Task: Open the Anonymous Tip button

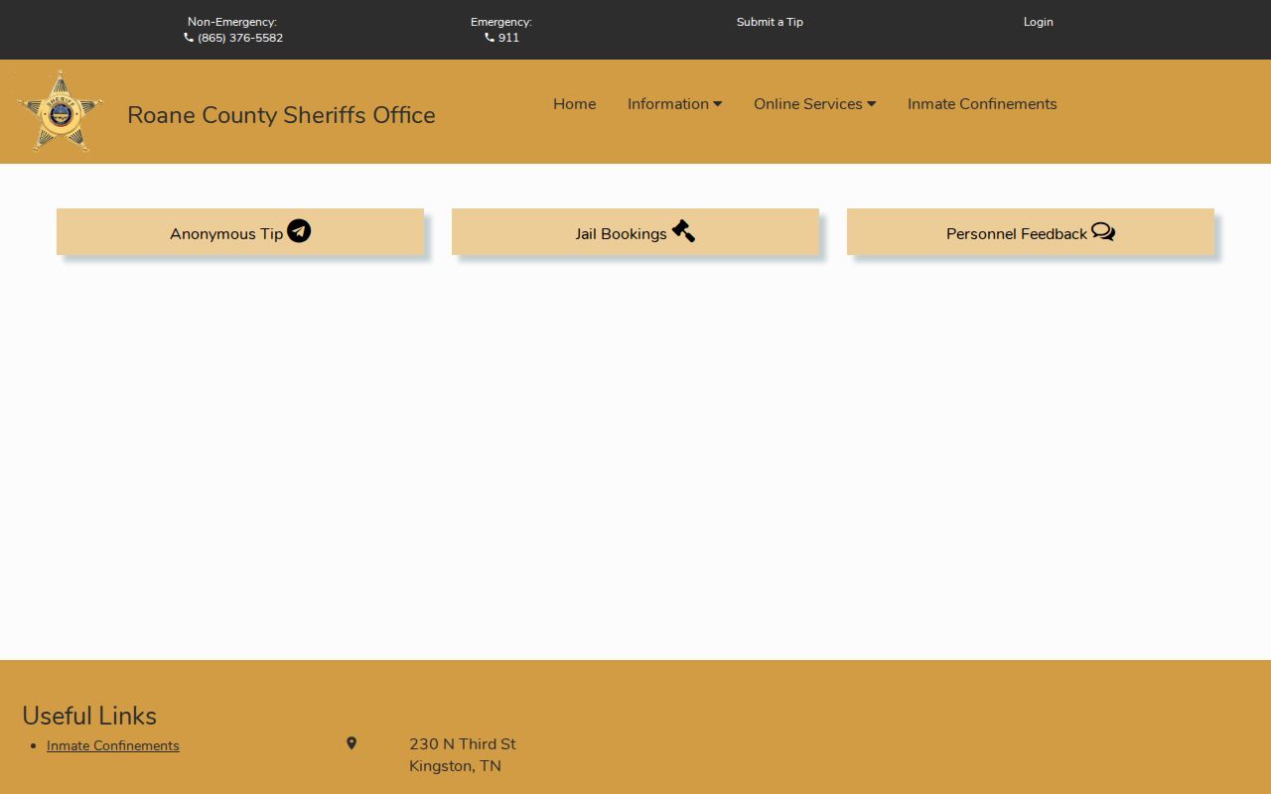Action: (240, 232)
